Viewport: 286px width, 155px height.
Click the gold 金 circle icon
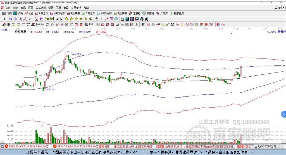(x=163, y=24)
